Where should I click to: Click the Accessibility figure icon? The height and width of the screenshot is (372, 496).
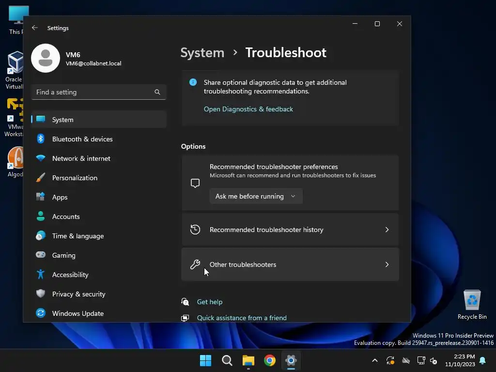[x=41, y=274]
